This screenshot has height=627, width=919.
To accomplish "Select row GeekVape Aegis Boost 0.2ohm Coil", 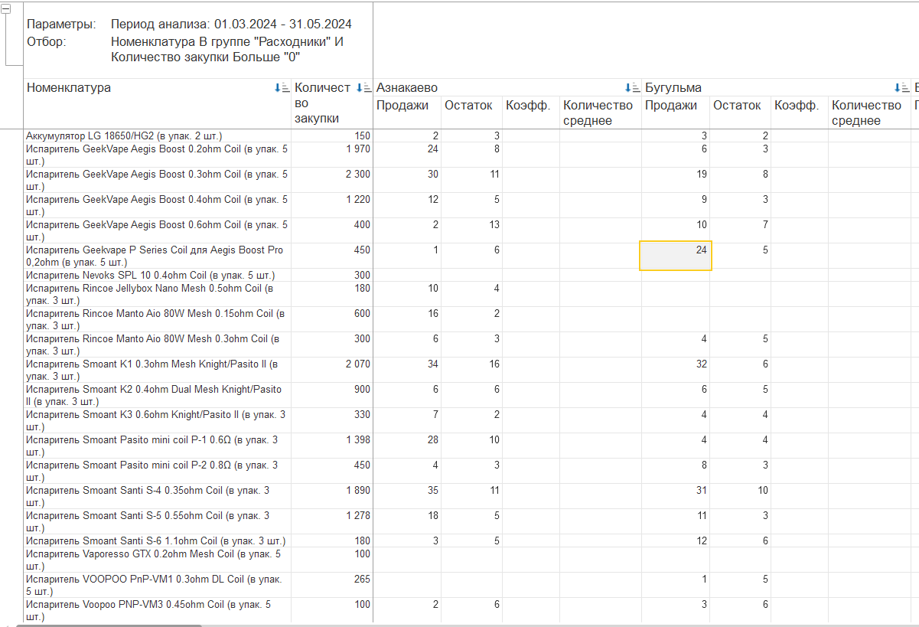I will [157, 155].
